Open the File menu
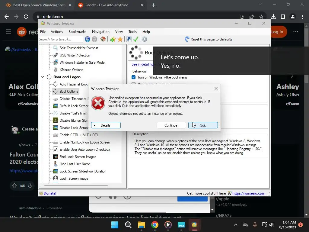The height and width of the screenshot is (232, 309). (x=43, y=31)
